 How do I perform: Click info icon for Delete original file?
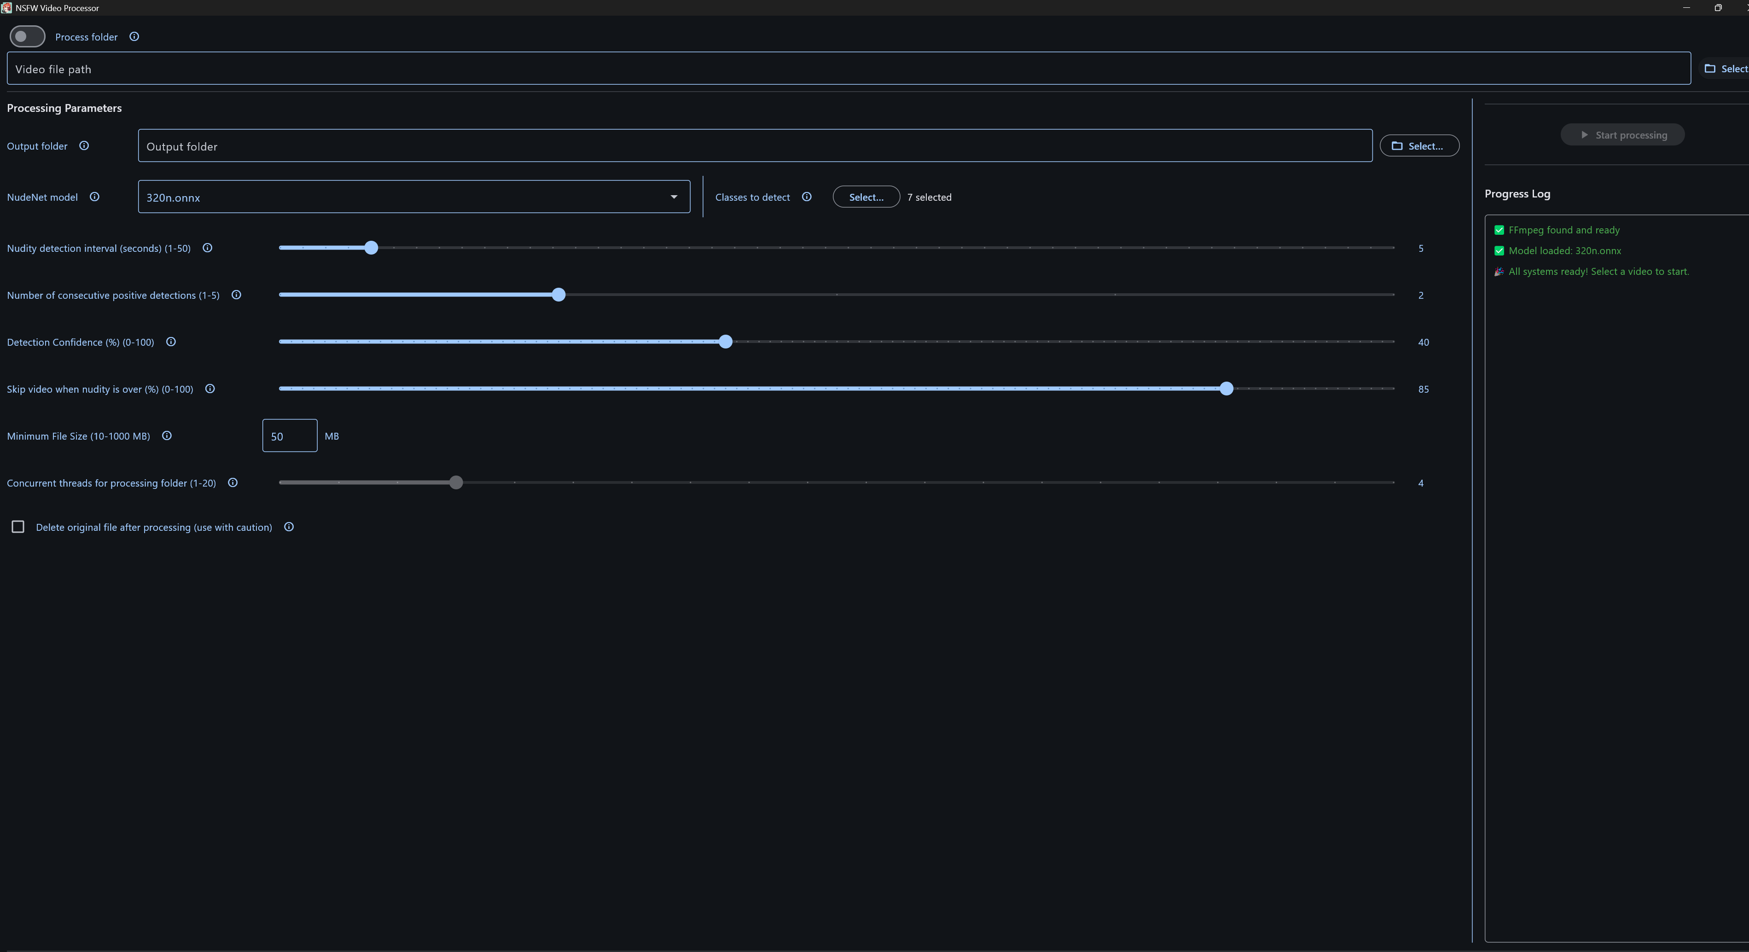click(x=289, y=527)
